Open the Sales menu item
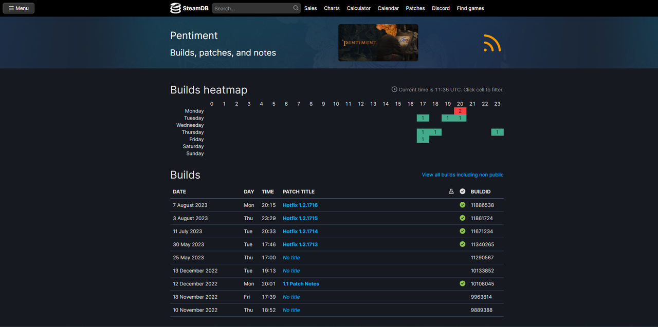The image size is (658, 327). pos(310,8)
